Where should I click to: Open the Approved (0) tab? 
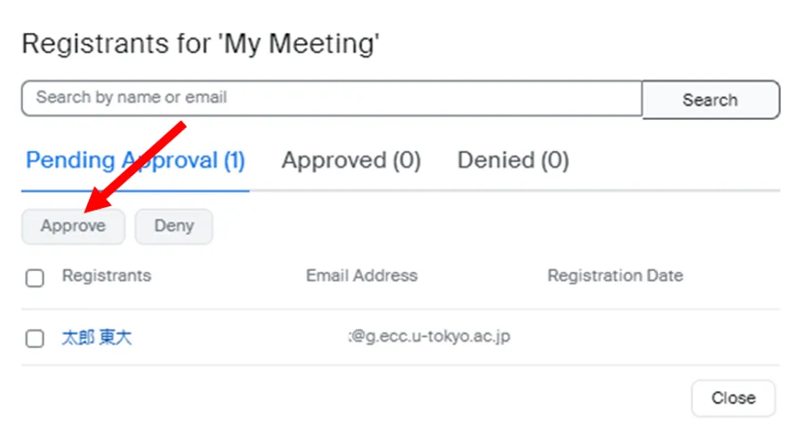pyautogui.click(x=350, y=161)
